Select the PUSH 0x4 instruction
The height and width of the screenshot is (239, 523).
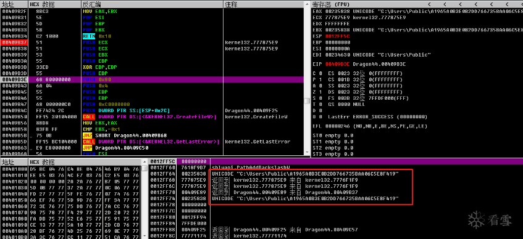tap(94, 86)
